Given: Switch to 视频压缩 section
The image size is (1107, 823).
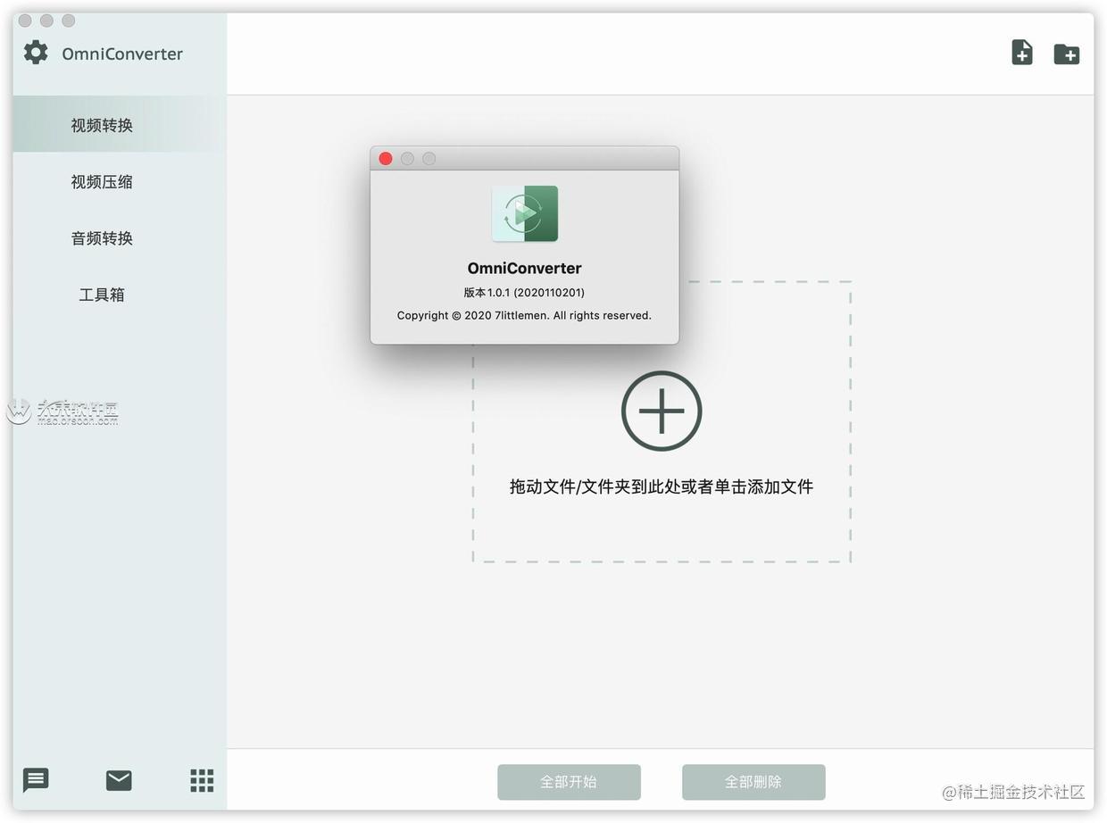Looking at the screenshot, I should [x=102, y=181].
